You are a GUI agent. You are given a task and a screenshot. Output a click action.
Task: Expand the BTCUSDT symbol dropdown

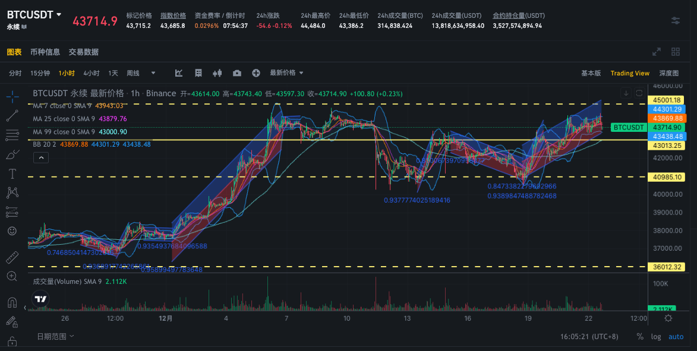tap(58, 15)
